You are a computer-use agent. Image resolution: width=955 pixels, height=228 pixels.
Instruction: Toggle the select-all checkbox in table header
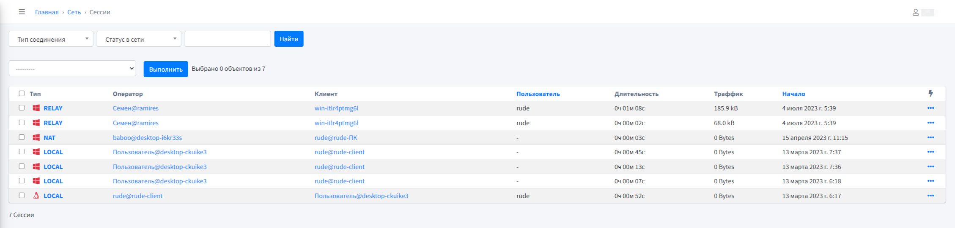pyautogui.click(x=22, y=94)
